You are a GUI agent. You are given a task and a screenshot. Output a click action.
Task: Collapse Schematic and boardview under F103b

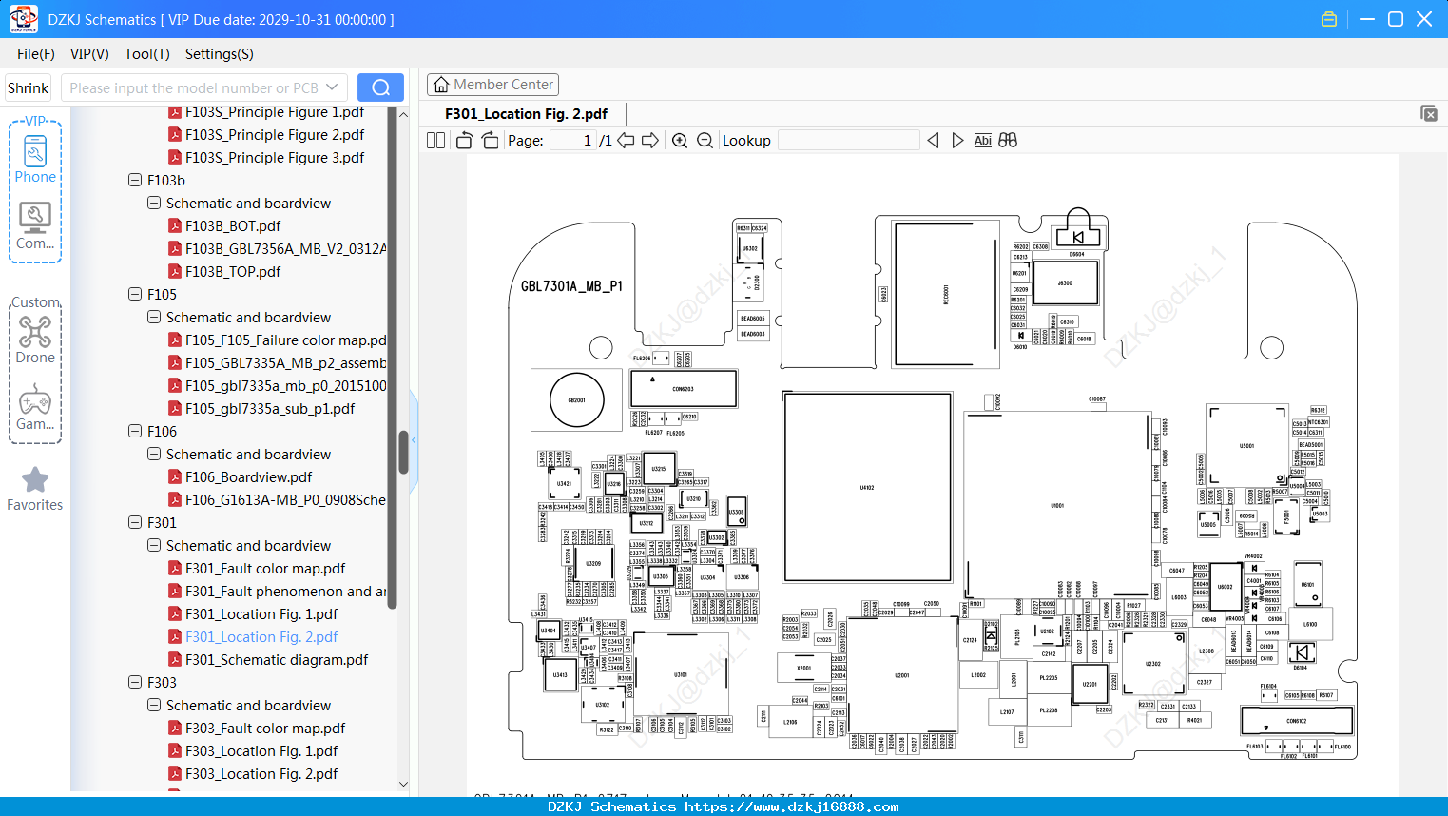point(154,204)
